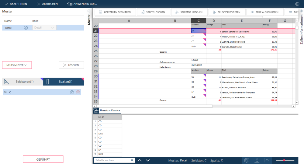
Task: Jump to next search result with down arrow
Action: pos(148,160)
